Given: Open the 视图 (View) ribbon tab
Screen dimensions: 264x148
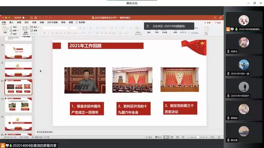Looking at the screenshot, I should (x=71, y=22).
